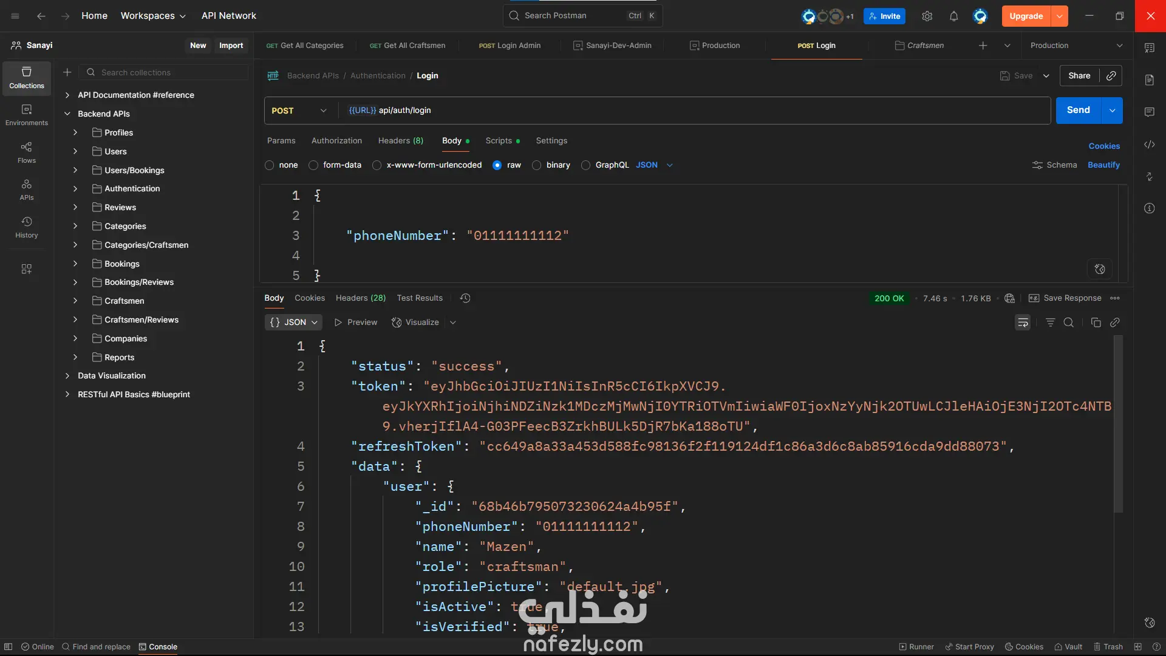Toggle word wrap in the response viewer
Viewport: 1166px width, 656px height.
[1023, 323]
